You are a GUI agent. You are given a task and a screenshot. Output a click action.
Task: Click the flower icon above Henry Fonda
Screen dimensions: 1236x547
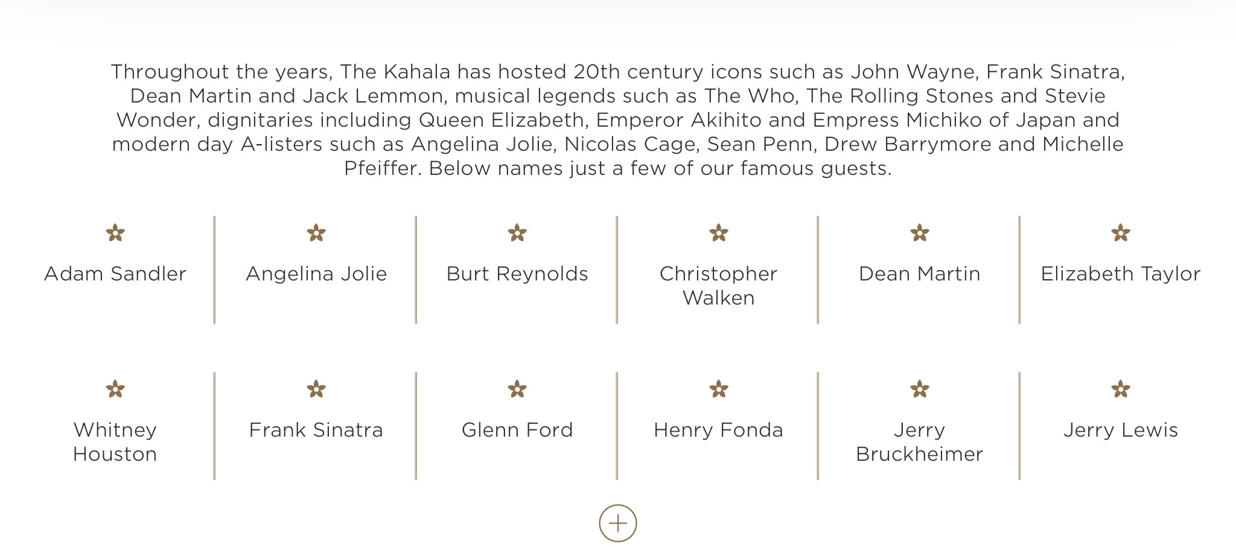(x=718, y=389)
